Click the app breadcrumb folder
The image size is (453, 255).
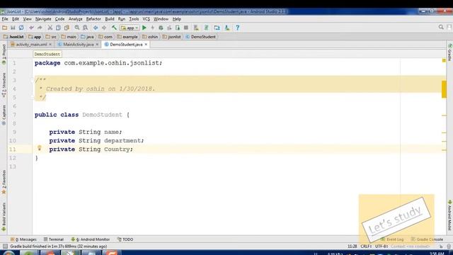(x=35, y=37)
